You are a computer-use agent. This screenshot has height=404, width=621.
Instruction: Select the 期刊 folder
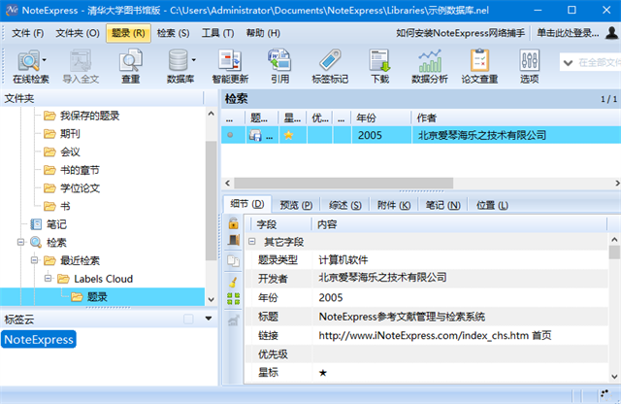(x=70, y=134)
